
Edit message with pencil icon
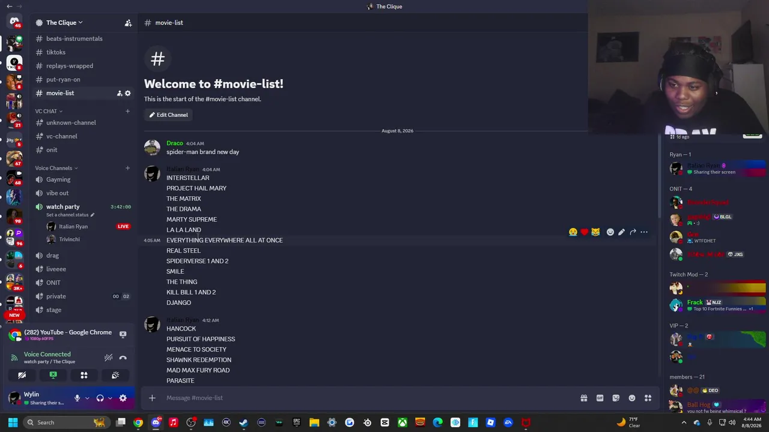[621, 232]
